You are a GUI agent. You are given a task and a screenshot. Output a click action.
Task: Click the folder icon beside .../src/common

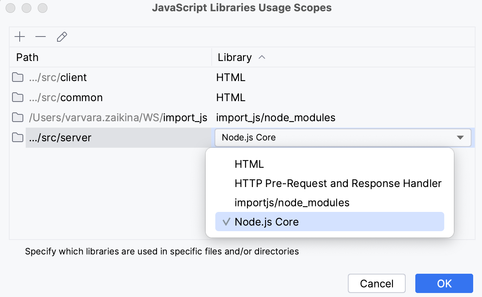[18, 97]
